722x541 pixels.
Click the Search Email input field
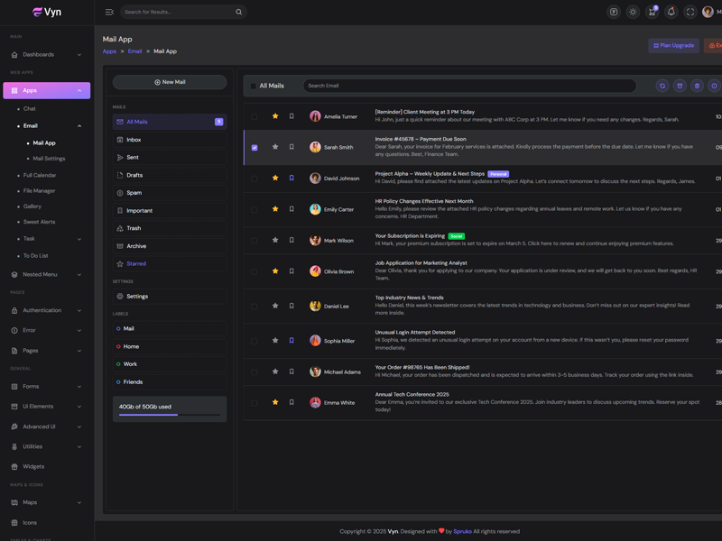tap(468, 86)
